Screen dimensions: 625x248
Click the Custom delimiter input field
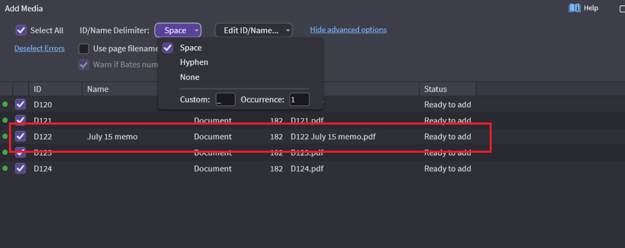point(225,100)
